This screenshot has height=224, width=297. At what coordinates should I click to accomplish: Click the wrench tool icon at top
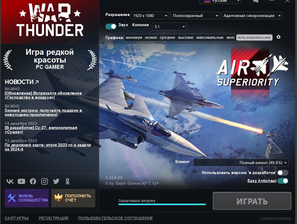(255, 1)
